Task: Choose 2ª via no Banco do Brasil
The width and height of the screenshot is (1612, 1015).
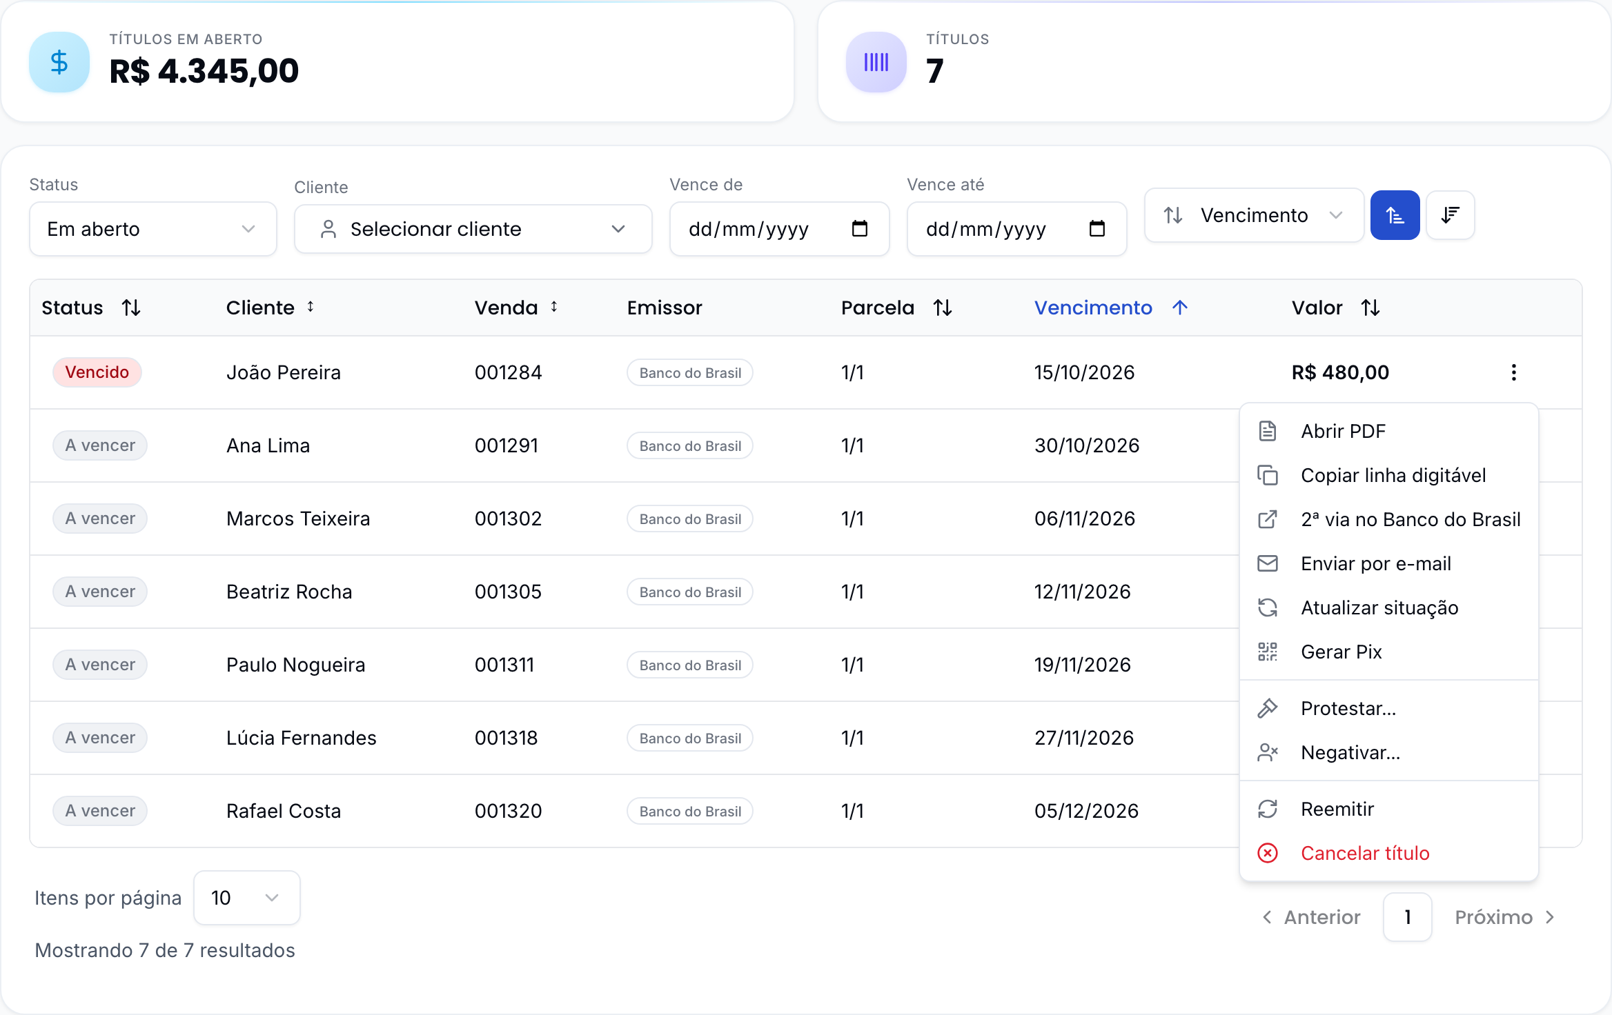Action: pos(1389,519)
